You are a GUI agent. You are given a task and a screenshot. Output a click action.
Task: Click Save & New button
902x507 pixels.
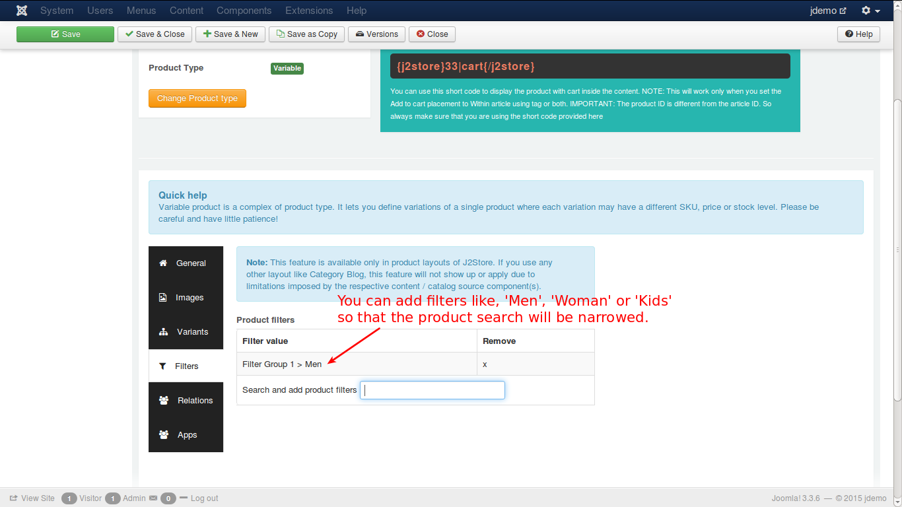tap(230, 34)
